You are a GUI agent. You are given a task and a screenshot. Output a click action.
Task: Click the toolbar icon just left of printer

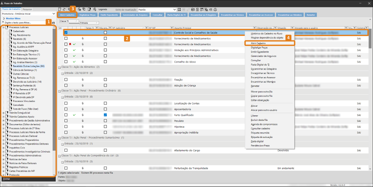211,9
